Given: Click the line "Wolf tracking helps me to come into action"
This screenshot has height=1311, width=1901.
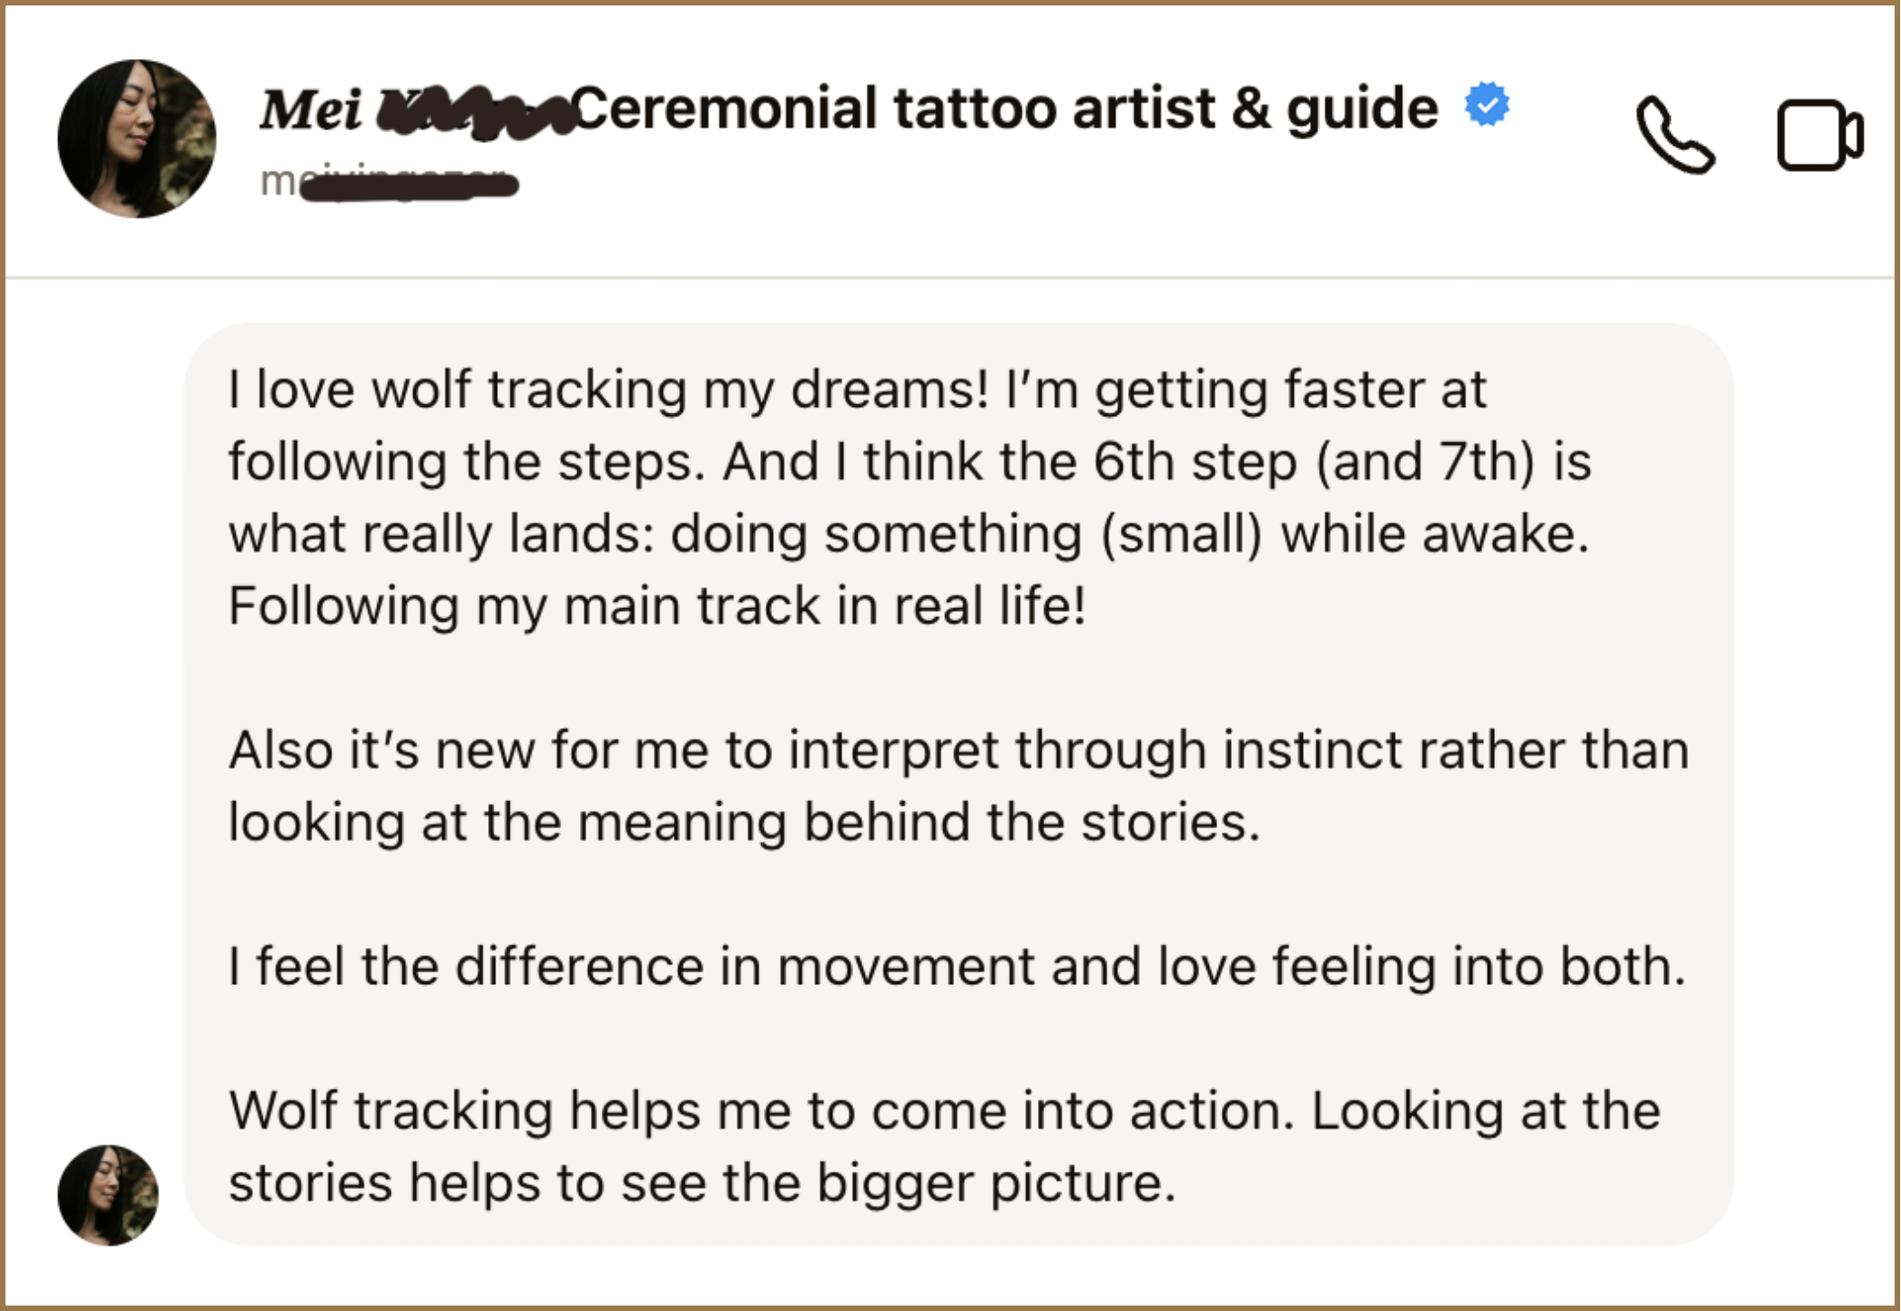Looking at the screenshot, I should click(944, 1111).
